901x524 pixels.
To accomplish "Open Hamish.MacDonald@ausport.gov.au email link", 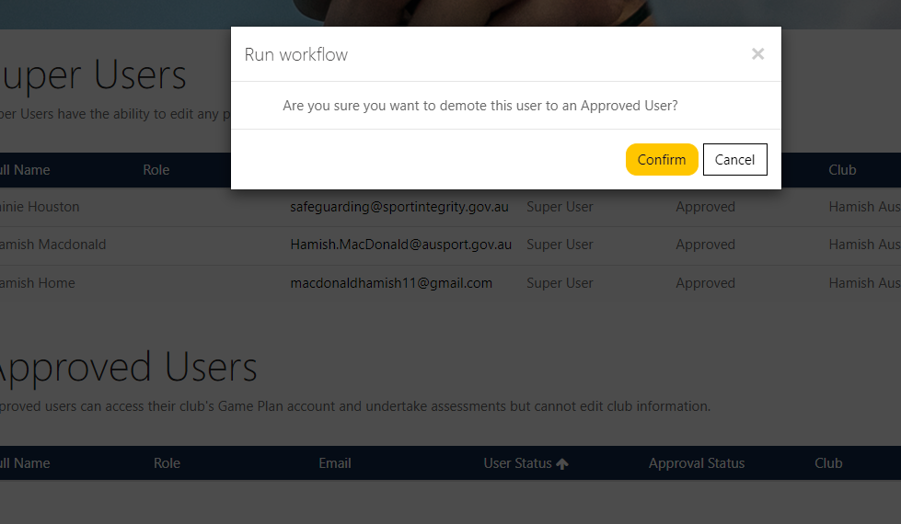I will point(400,245).
